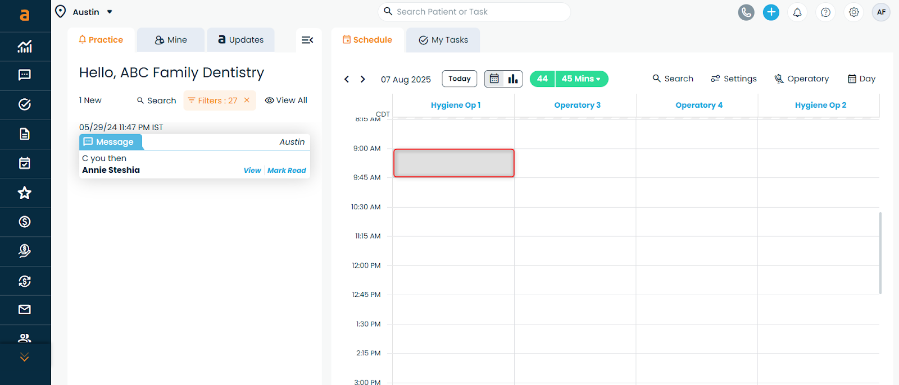Click the Today button
The image size is (899, 385).
coord(459,79)
